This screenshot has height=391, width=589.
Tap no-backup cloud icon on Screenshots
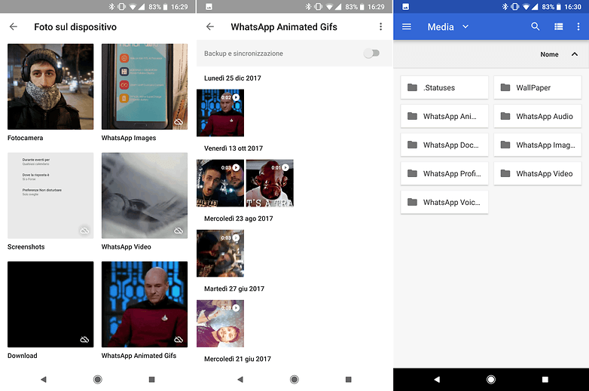[84, 231]
